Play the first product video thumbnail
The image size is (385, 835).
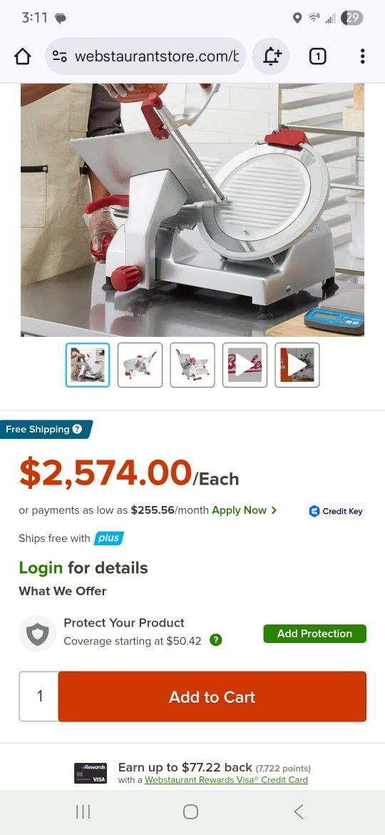click(x=245, y=365)
